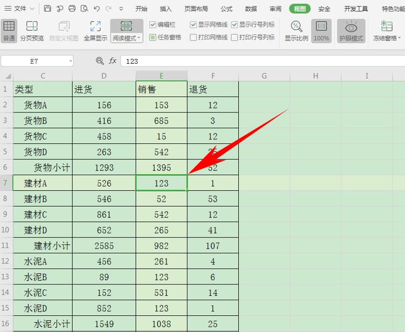Click the Save icon in quick access toolbar

point(48,9)
